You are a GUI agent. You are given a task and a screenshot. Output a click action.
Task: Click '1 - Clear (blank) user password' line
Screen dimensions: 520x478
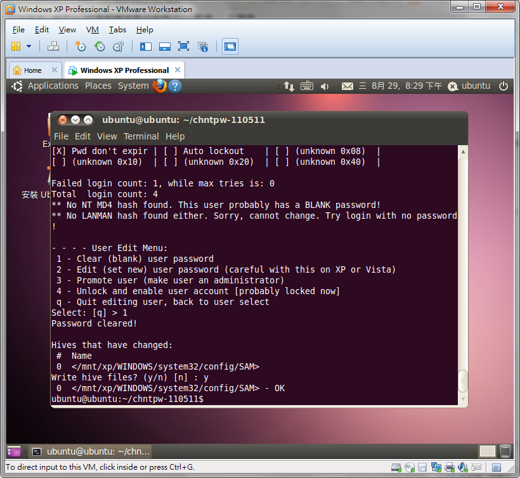[x=135, y=259]
